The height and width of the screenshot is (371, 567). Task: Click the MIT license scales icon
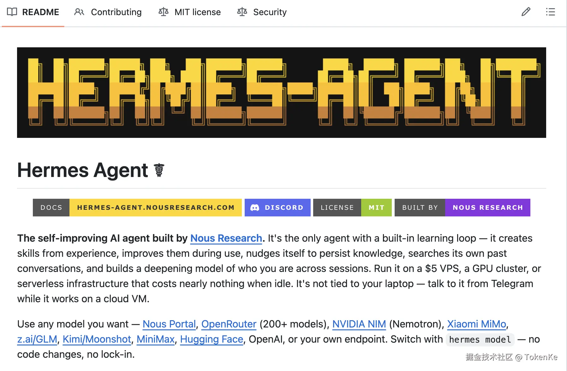point(164,12)
